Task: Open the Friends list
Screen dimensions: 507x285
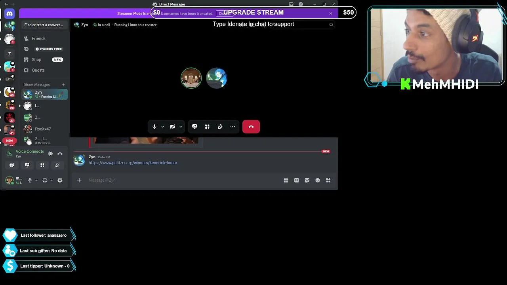Action: pos(44,38)
